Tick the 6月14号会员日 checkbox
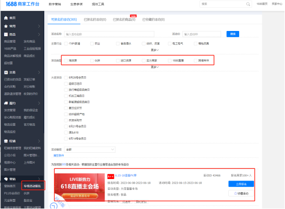Image resolution: width=285 pixels, height=209 pixels. (66, 139)
